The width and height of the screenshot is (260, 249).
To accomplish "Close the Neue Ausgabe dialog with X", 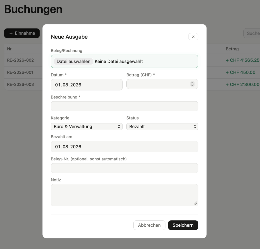I will coord(193,37).
